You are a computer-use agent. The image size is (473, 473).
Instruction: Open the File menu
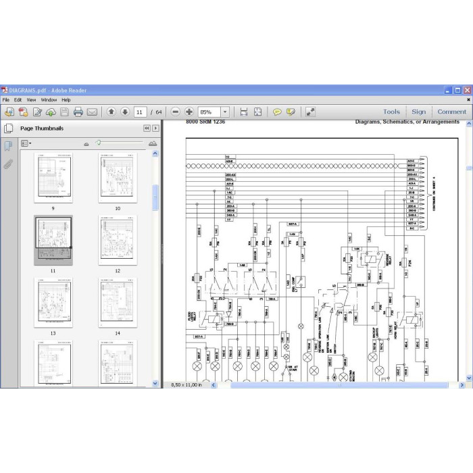(x=5, y=100)
